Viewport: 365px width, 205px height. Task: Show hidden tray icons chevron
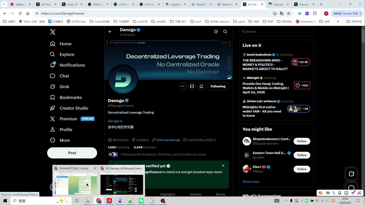coord(286,201)
